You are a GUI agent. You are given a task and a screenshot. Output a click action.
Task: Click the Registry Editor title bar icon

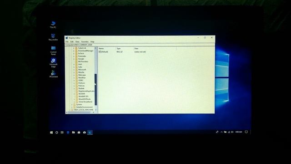point(67,38)
